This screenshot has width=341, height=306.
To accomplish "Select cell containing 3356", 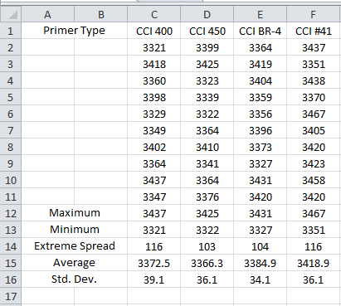I will pyautogui.click(x=261, y=114).
